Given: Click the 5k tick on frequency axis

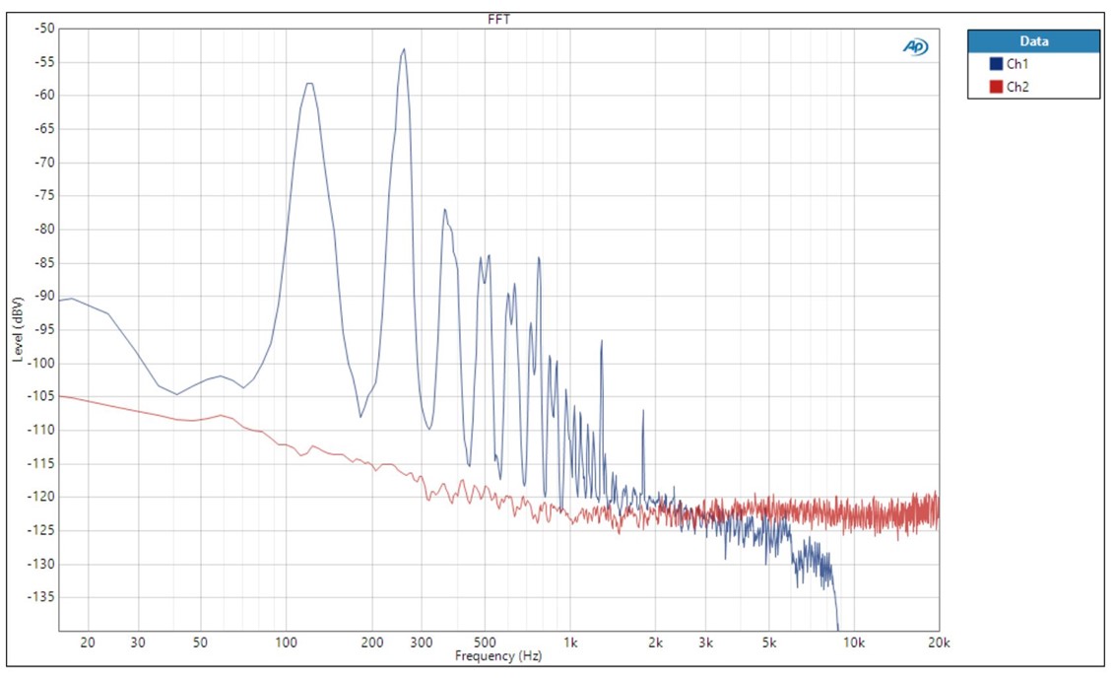Looking at the screenshot, I should 769,643.
